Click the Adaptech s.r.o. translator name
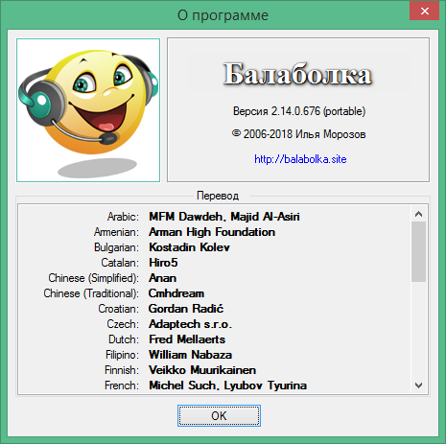446x444 pixels. point(190,324)
